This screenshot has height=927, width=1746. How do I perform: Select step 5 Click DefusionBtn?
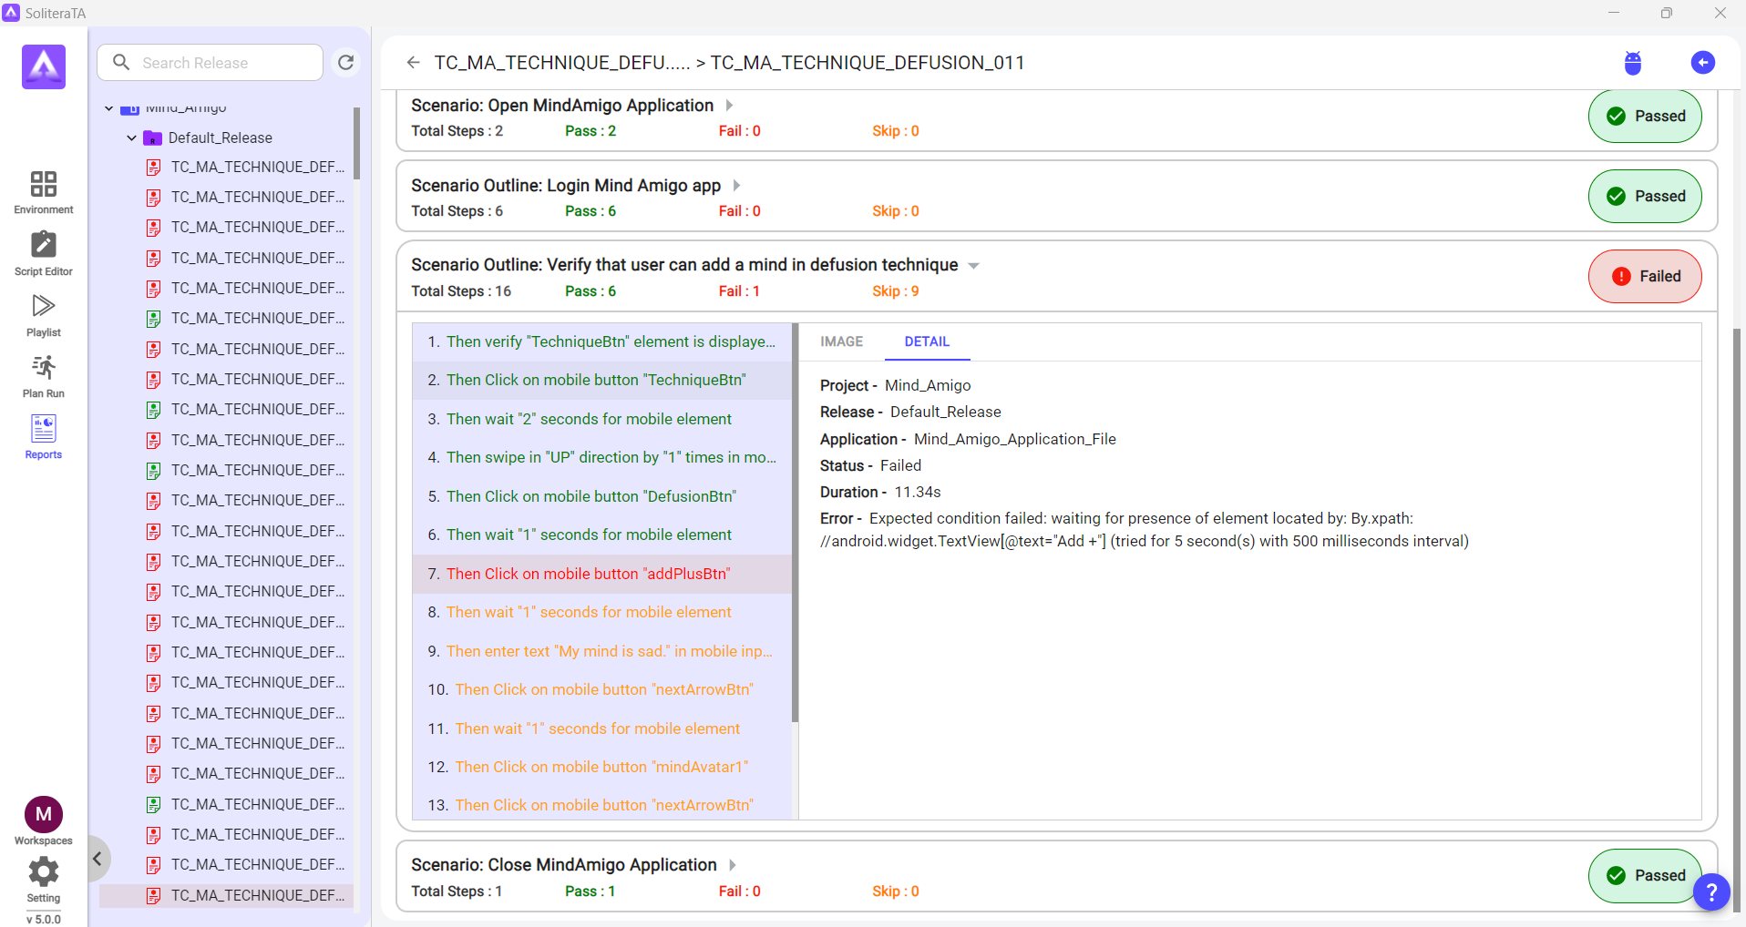601,496
